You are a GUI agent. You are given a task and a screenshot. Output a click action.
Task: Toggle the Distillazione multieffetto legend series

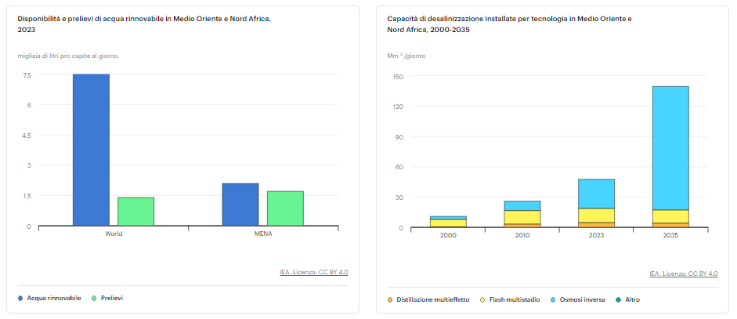coord(432,300)
